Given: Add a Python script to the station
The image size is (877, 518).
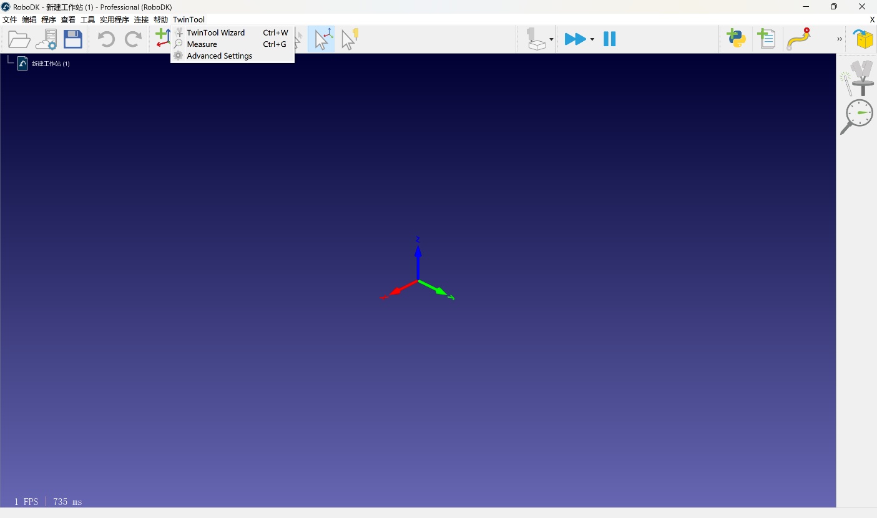Looking at the screenshot, I should (735, 39).
